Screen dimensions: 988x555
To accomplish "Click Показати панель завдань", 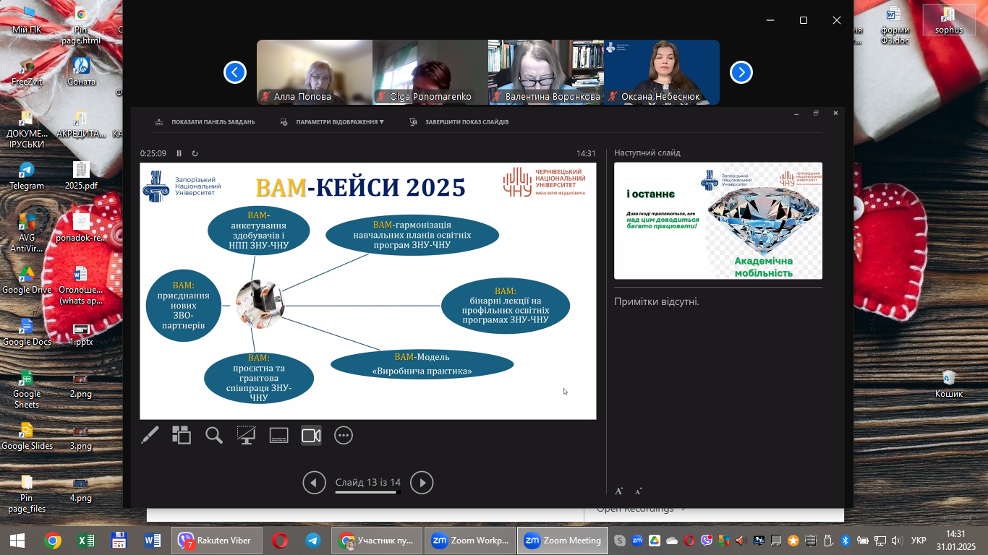I will point(205,122).
